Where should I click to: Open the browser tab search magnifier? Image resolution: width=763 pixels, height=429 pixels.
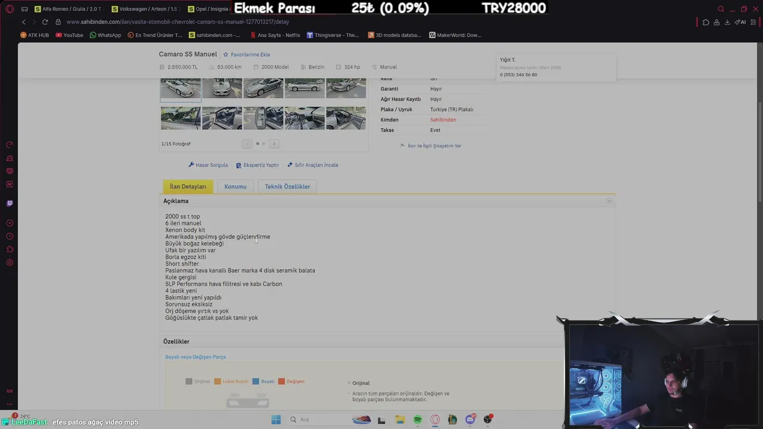coord(721,9)
